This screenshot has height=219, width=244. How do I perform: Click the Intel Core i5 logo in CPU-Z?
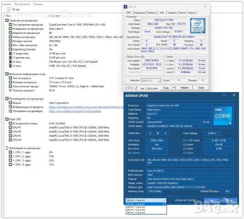click(198, 26)
